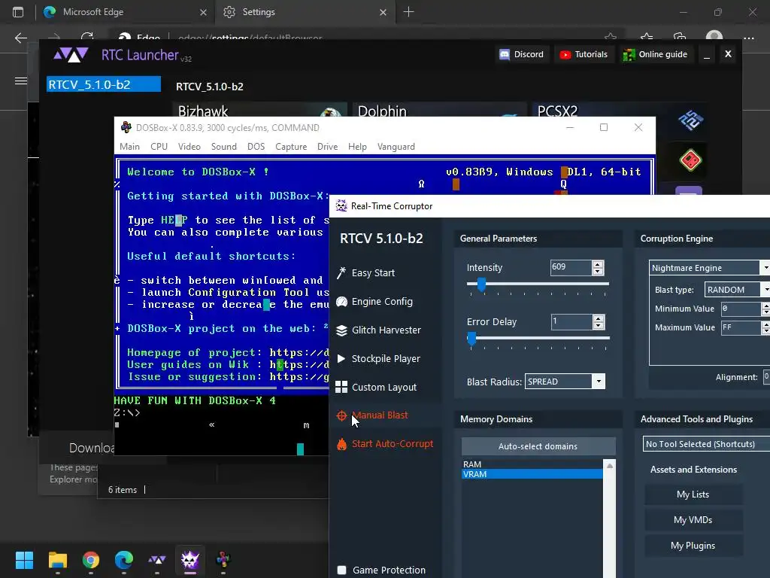Open the Custom Layout option
Screen dimensions: 770x578
point(376,387)
